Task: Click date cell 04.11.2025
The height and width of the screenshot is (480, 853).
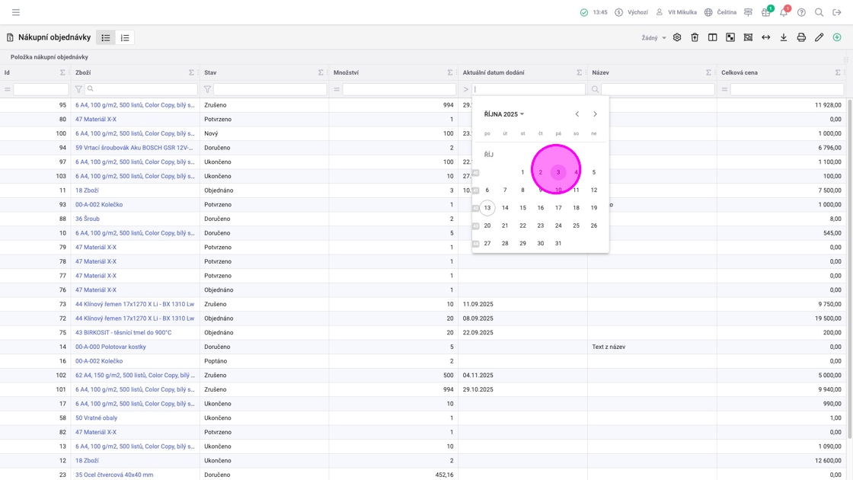Action: click(x=478, y=375)
